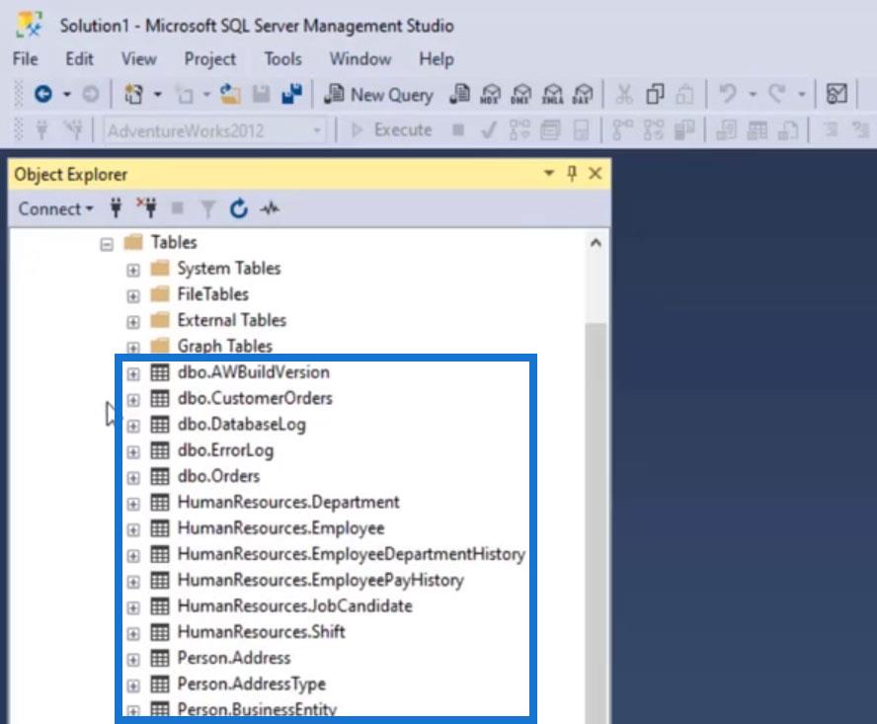877x724 pixels.
Task: Expand the dbo.CustomerOrders table
Action: click(x=133, y=400)
